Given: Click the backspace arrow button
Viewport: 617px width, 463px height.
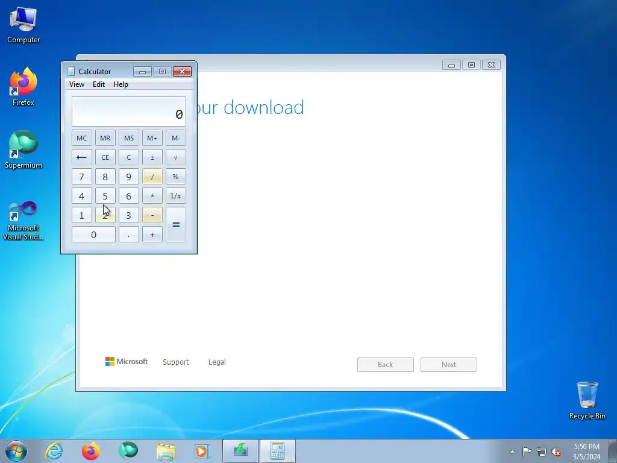Looking at the screenshot, I should point(82,157).
